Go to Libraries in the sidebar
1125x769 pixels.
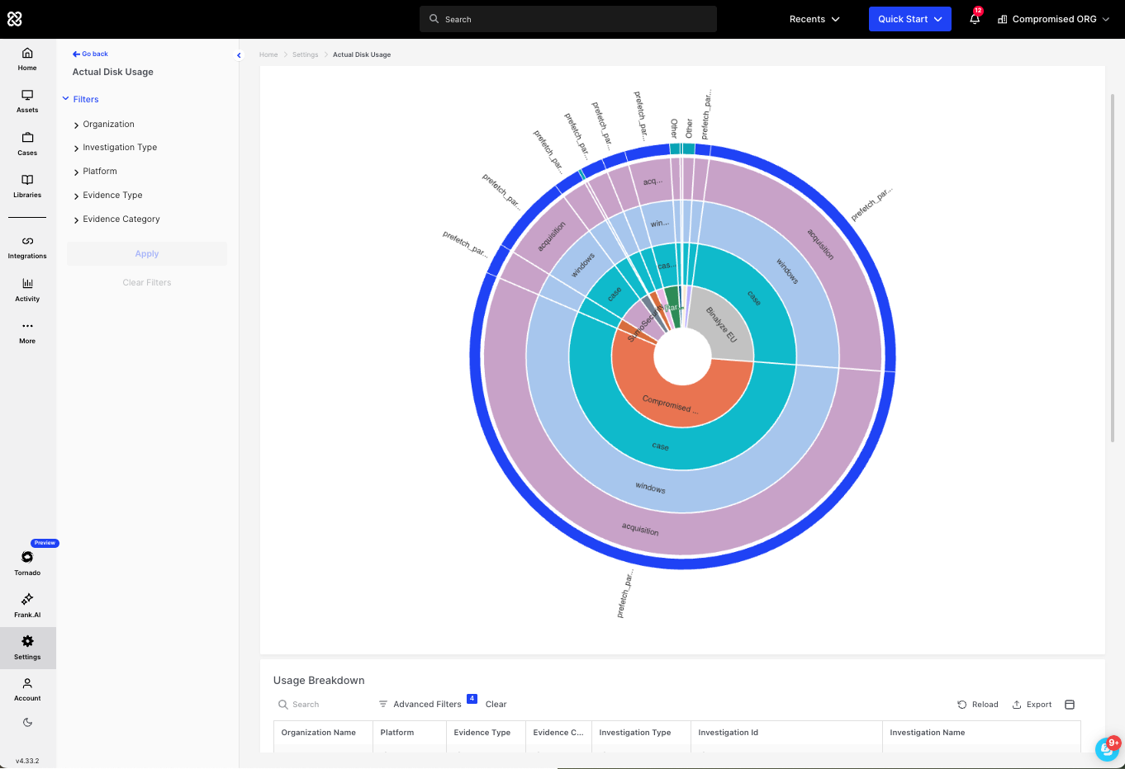tap(27, 186)
